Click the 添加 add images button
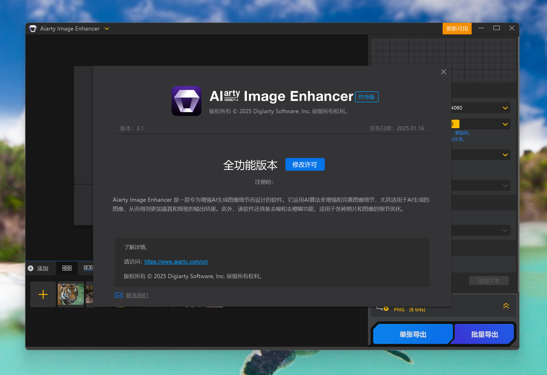 point(38,268)
